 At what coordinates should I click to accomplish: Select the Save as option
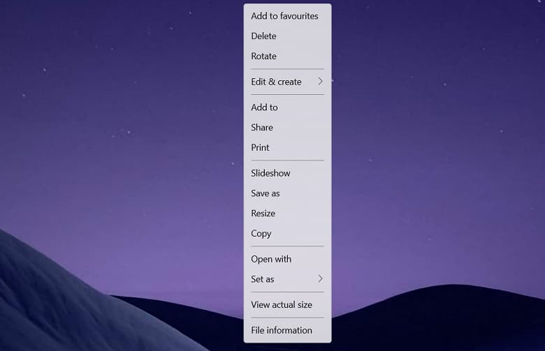(x=266, y=193)
